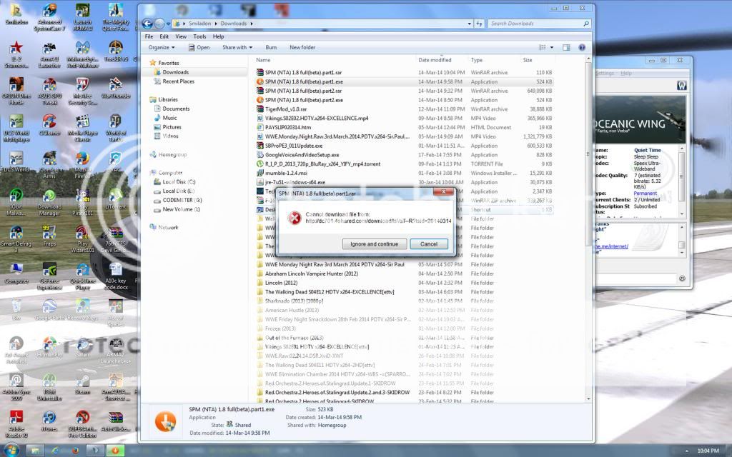Open Internet Explorer from the taskbar
The width and height of the screenshot is (732, 457).
pyautogui.click(x=55, y=451)
